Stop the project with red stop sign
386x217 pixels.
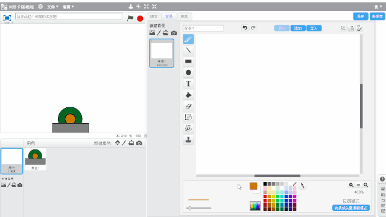[x=140, y=19]
